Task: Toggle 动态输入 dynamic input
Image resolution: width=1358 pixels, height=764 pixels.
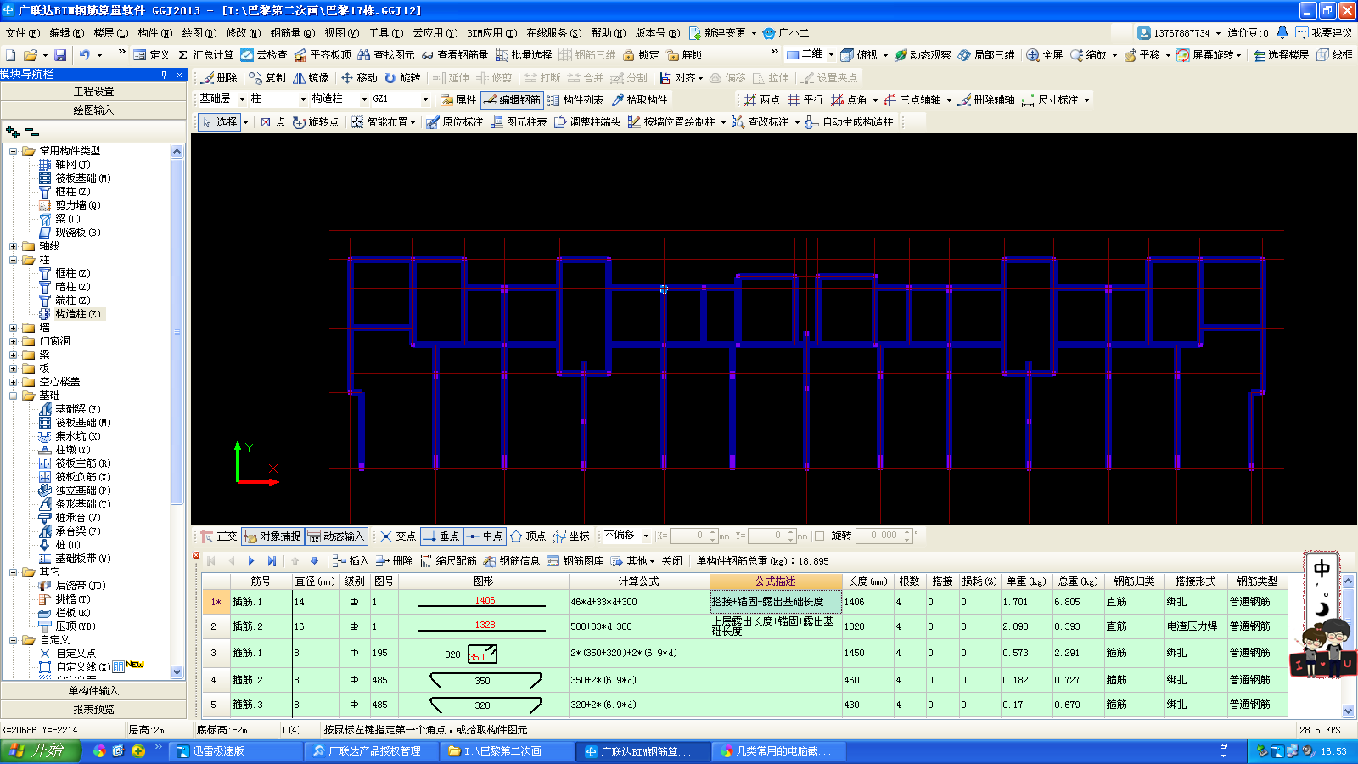Action: pos(337,536)
